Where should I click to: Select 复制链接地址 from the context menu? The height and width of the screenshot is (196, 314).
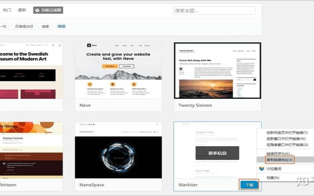(279, 160)
